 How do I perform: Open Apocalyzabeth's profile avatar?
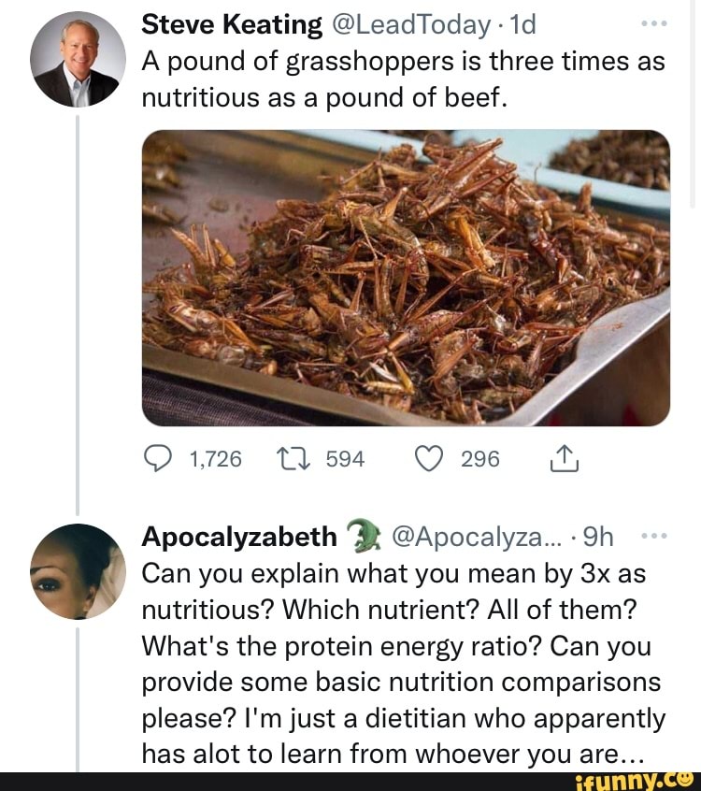point(77,570)
